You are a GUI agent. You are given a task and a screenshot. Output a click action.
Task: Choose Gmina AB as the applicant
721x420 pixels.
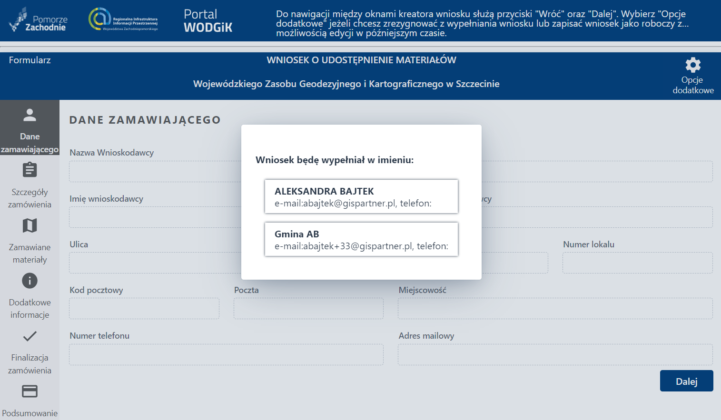361,239
